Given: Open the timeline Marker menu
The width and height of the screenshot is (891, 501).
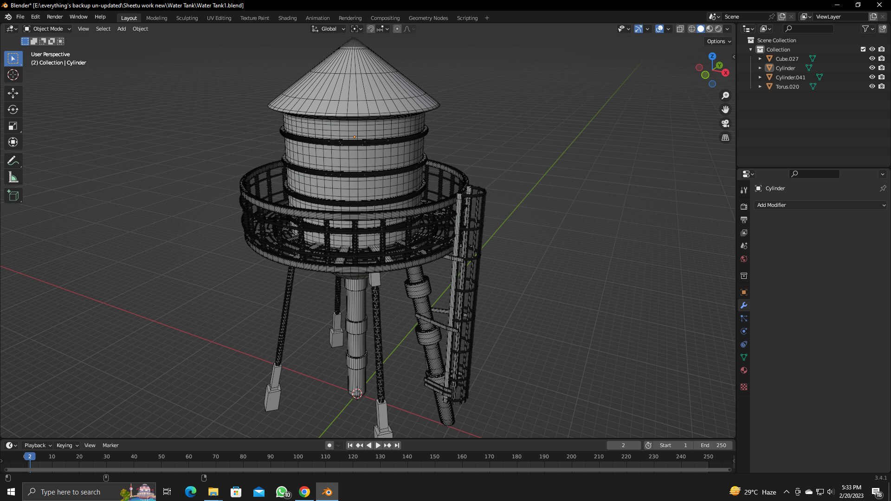Looking at the screenshot, I should pos(110,445).
